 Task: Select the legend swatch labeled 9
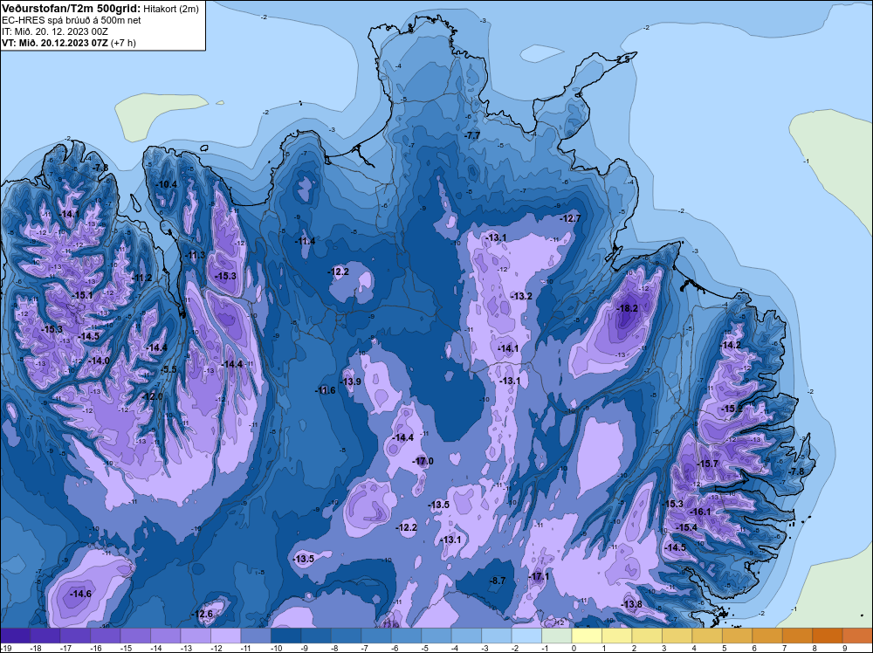857,636
